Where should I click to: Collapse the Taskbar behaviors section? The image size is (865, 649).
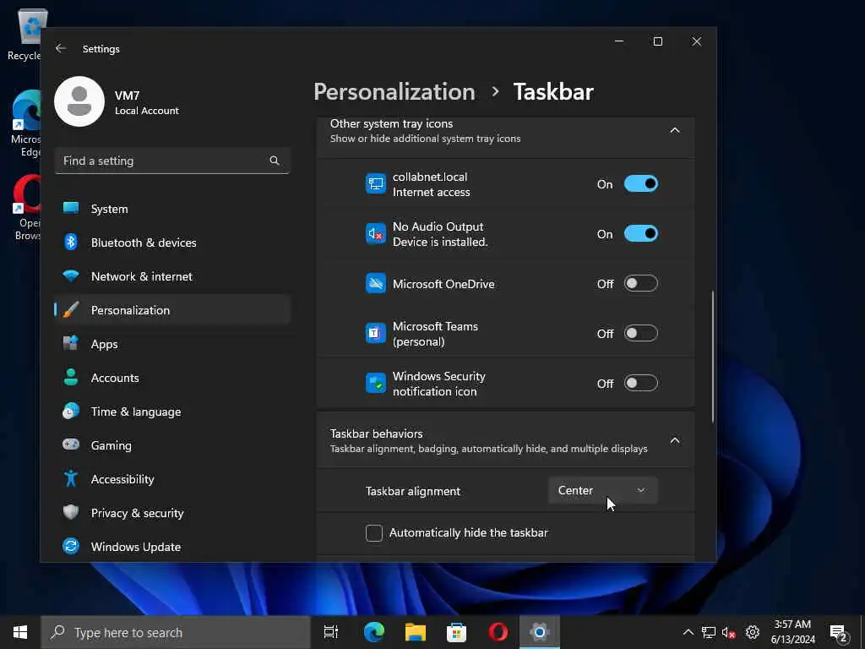coord(675,440)
